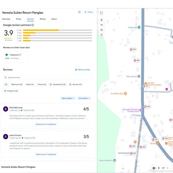Viewport: 173px width, 173px height.
Task: Click the 5 star rating bar
Action: pyautogui.click(x=57, y=30)
